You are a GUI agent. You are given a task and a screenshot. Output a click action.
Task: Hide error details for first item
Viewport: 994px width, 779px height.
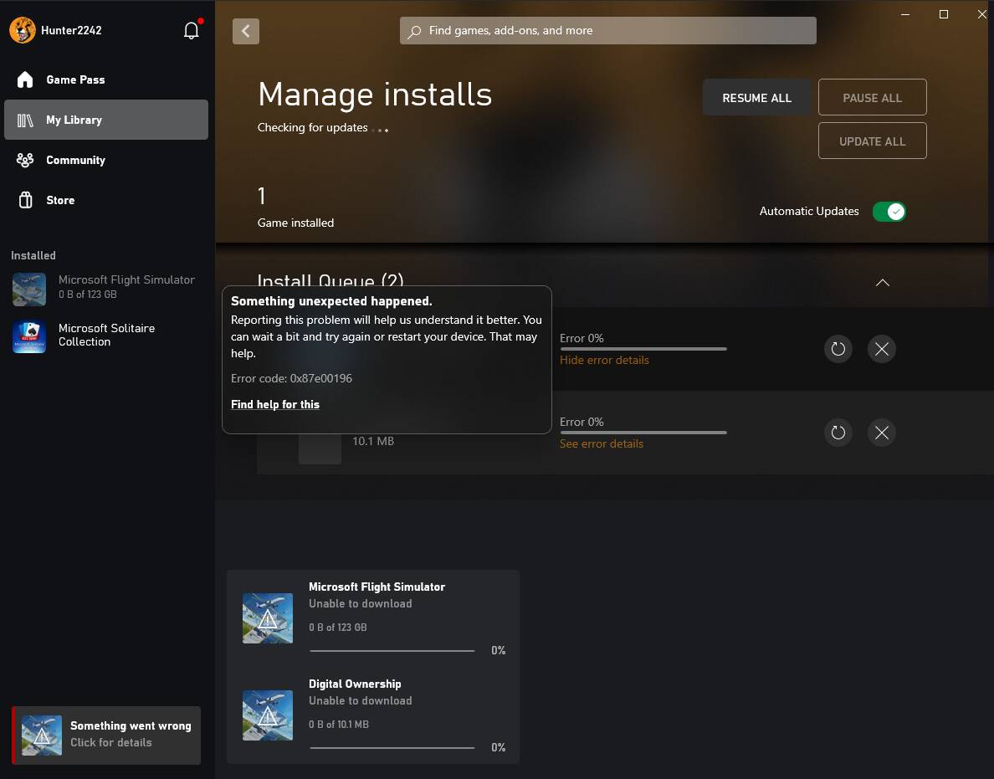click(604, 360)
